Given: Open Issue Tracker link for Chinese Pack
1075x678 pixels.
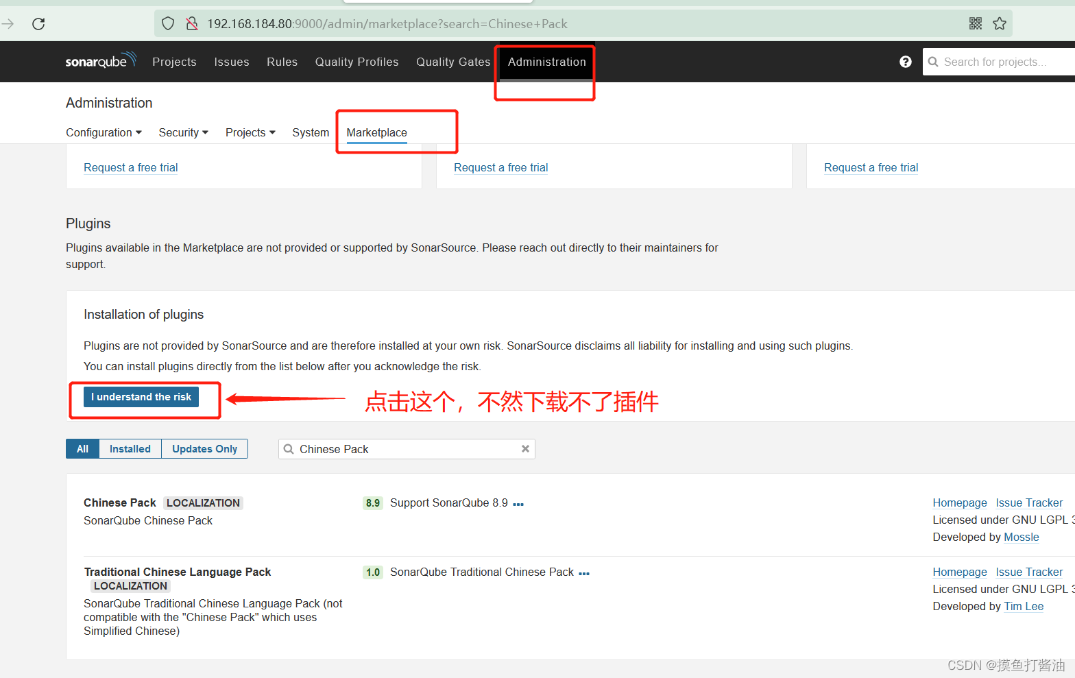Looking at the screenshot, I should tap(1029, 503).
